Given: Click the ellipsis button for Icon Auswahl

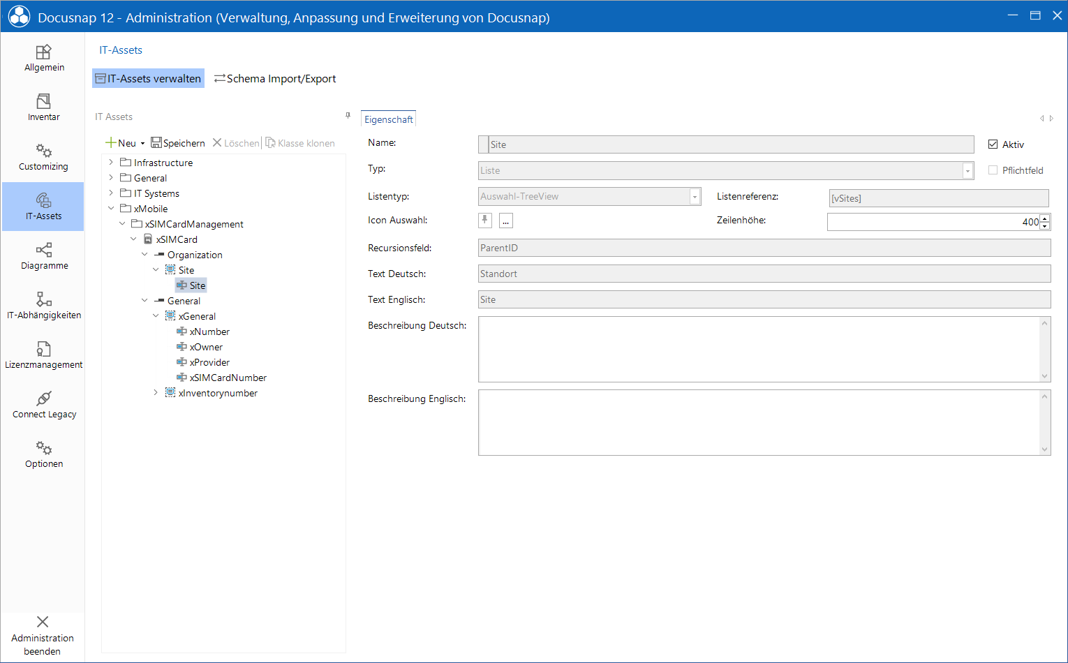Looking at the screenshot, I should click(x=506, y=221).
